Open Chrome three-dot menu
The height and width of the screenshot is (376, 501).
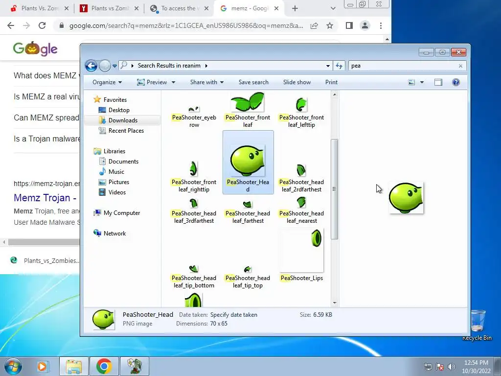[381, 25]
